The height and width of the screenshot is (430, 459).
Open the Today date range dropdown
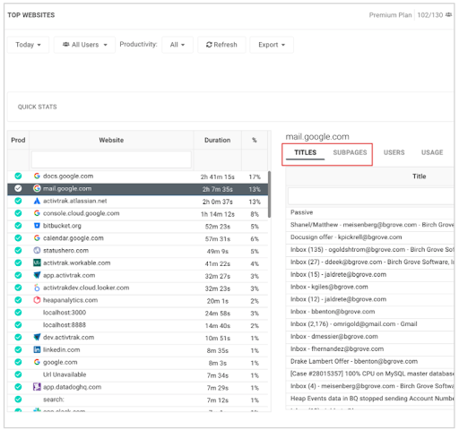[28, 45]
